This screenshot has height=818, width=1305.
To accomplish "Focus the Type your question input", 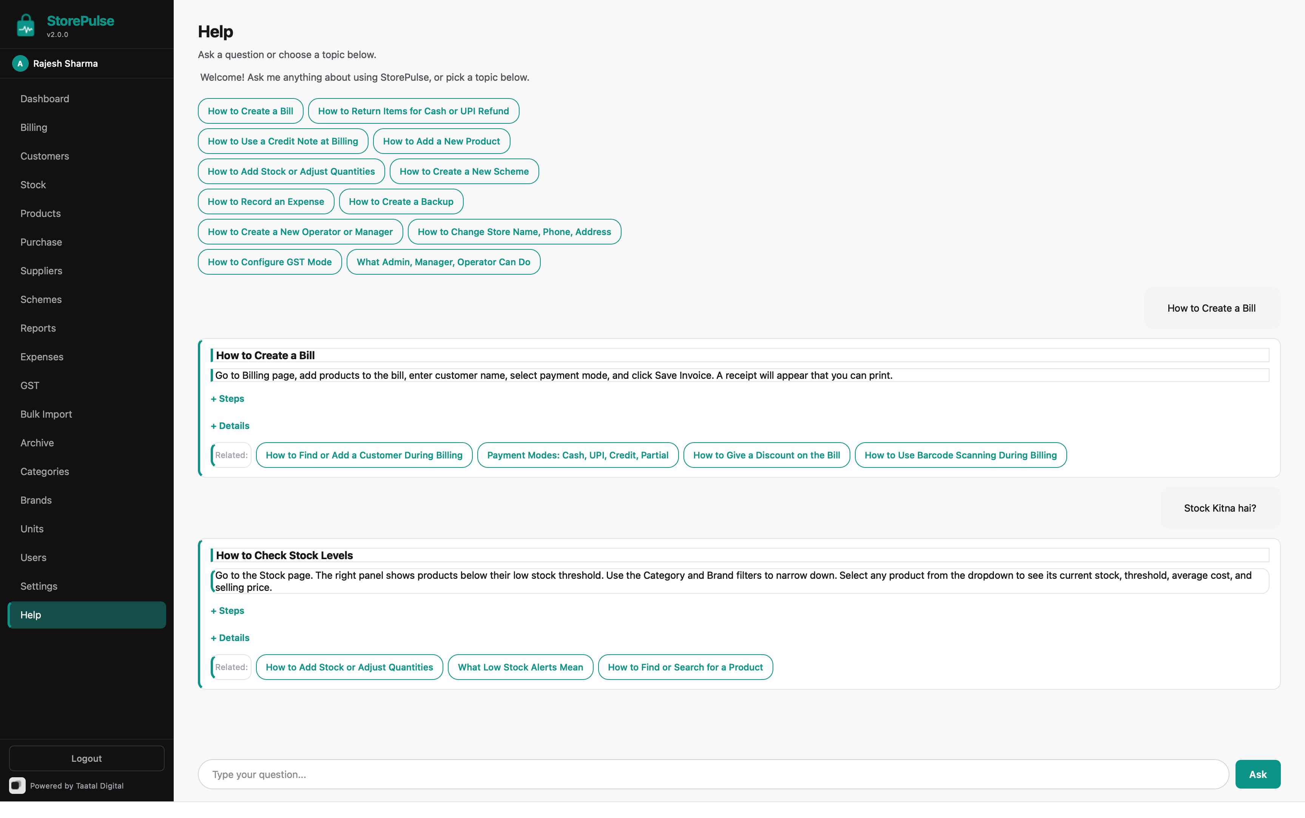I will pos(713,774).
